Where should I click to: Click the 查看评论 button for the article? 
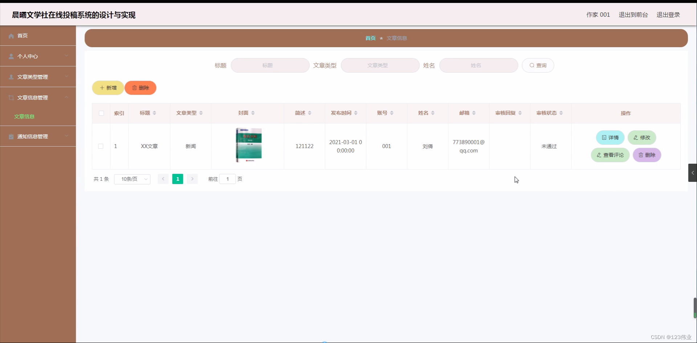pos(610,155)
